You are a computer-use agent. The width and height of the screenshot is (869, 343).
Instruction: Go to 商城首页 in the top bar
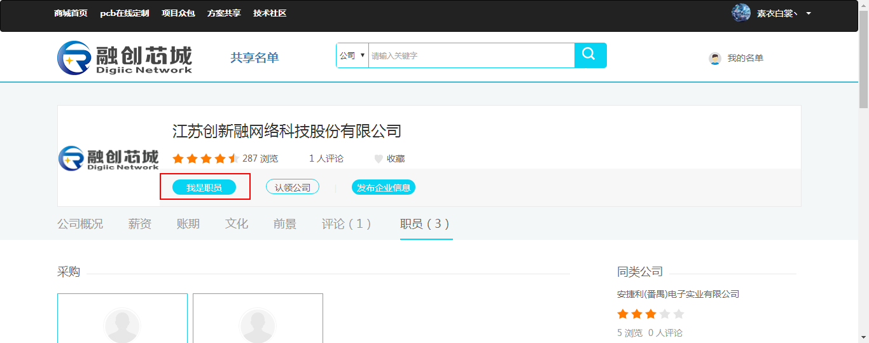[x=71, y=13]
